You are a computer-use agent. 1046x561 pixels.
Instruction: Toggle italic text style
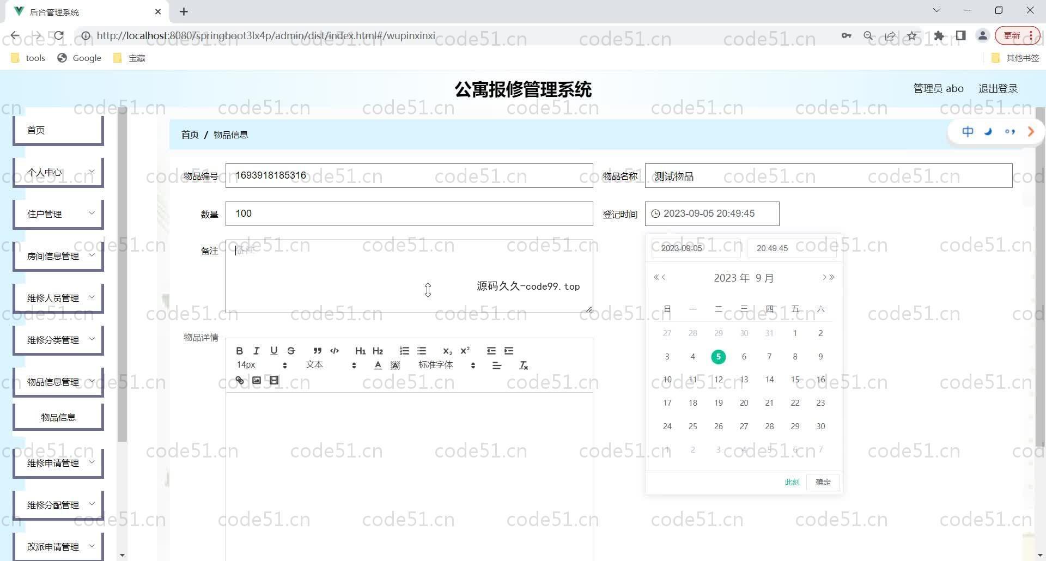256,351
